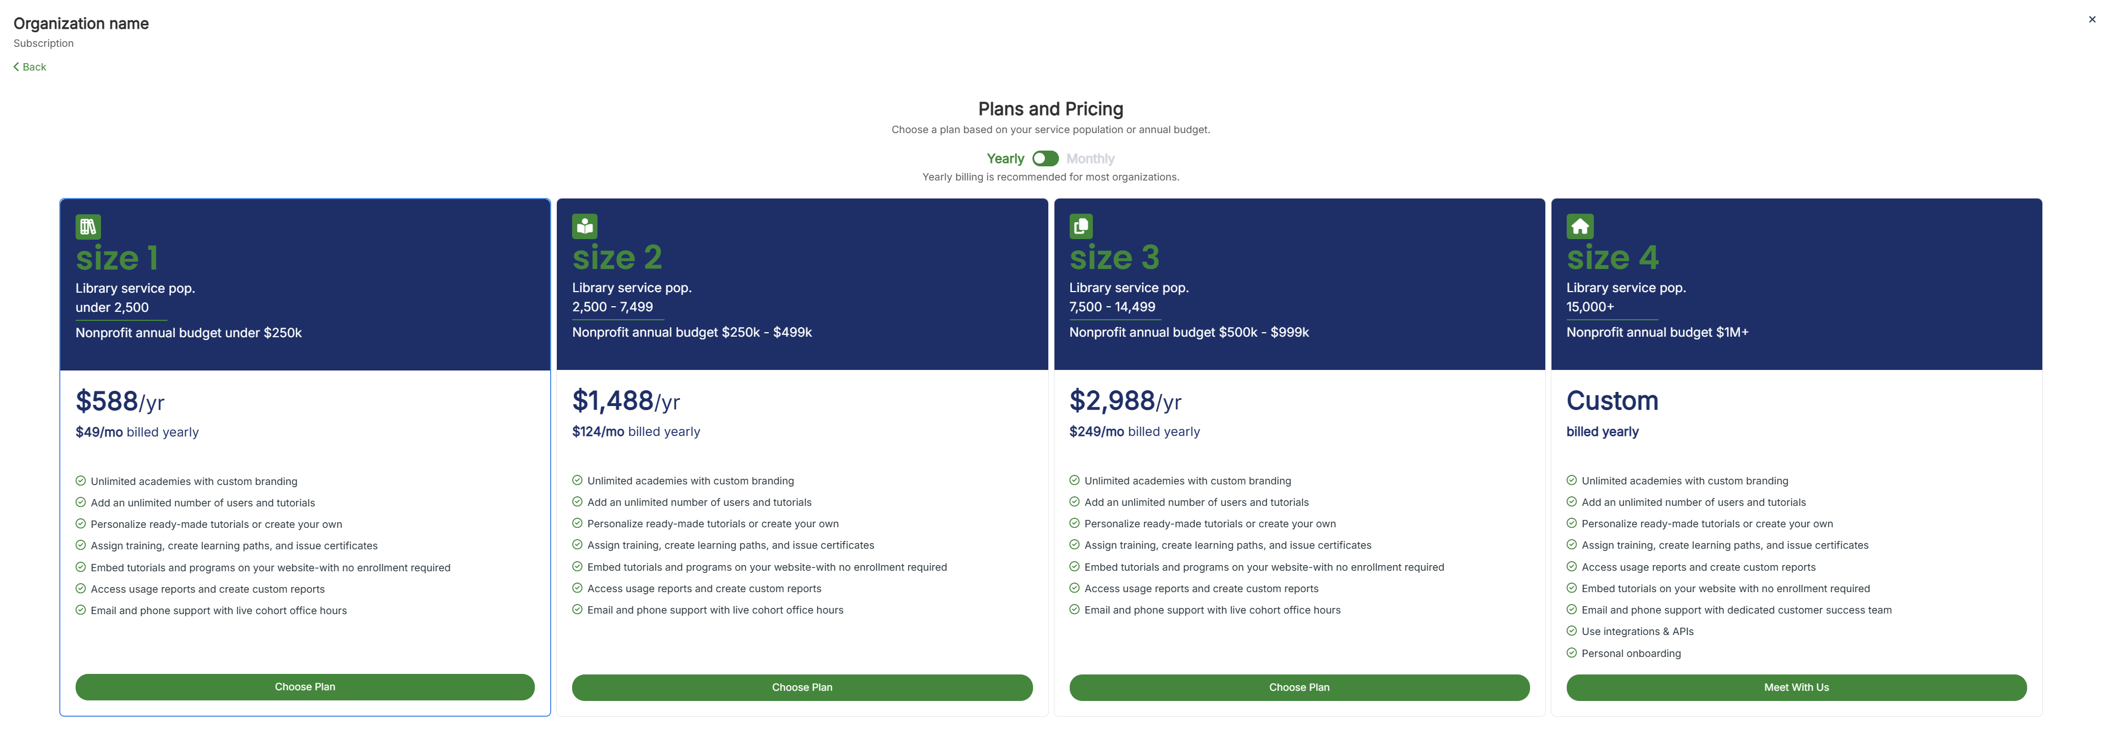2114x741 pixels.
Task: Click the books icon on size 1 card
Action: click(88, 227)
